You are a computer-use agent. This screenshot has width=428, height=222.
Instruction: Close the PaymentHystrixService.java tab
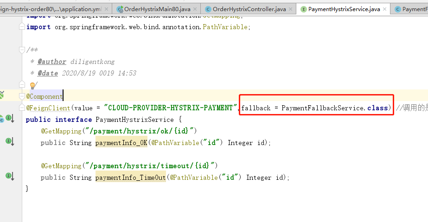click(x=384, y=9)
